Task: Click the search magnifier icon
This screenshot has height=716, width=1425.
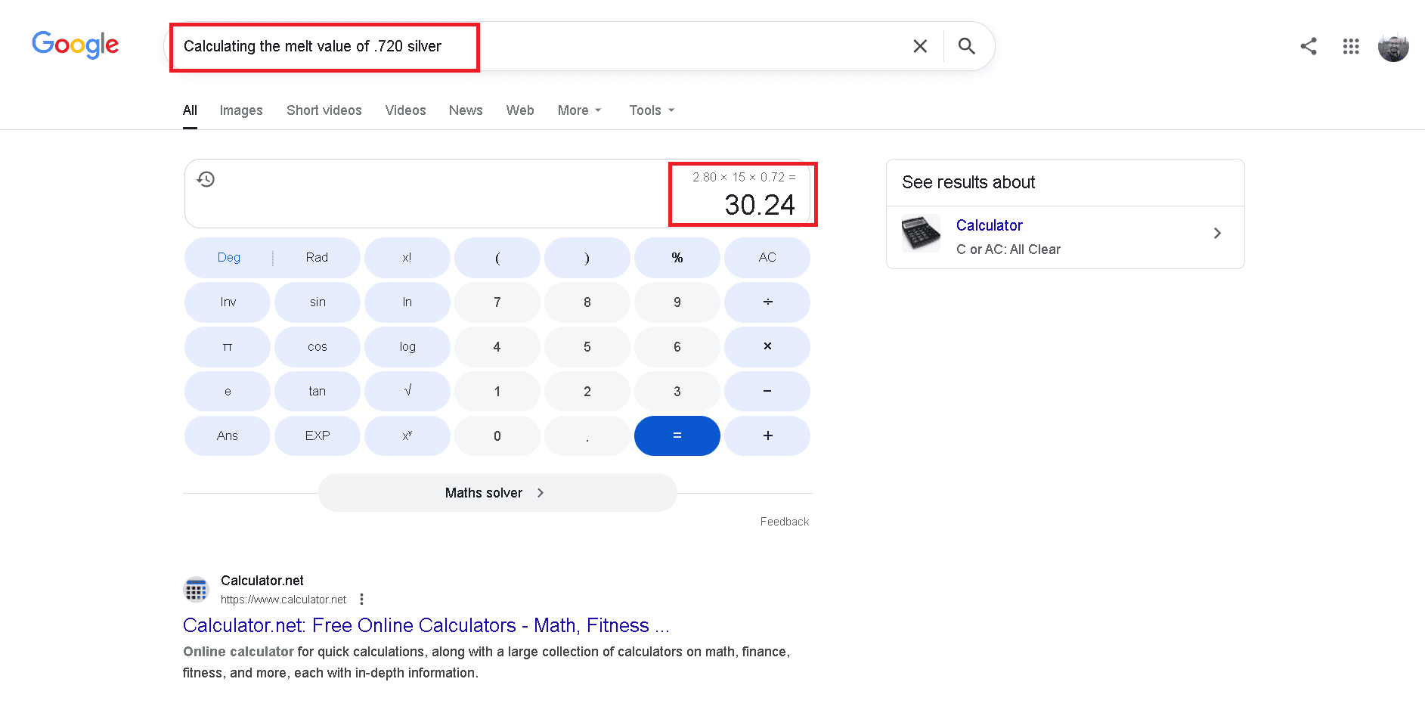Action: (x=967, y=46)
